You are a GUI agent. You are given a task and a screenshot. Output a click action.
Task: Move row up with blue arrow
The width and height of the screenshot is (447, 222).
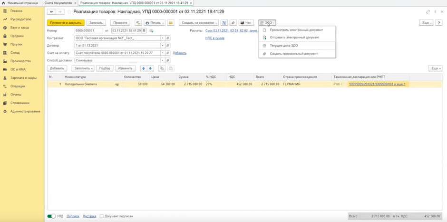pyautogui.click(x=144, y=68)
